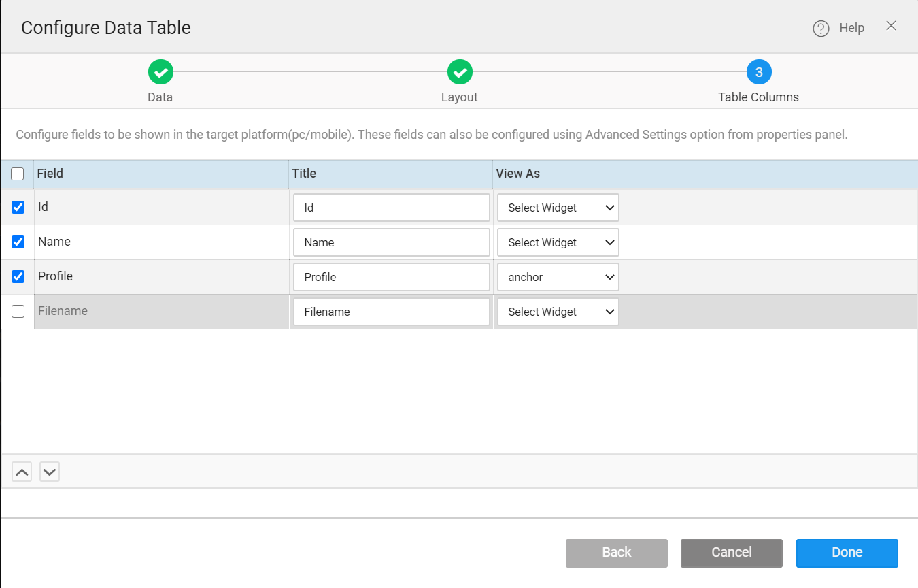Select the Table Columns step 3 circle
The height and width of the screenshot is (588, 918).
click(x=759, y=72)
